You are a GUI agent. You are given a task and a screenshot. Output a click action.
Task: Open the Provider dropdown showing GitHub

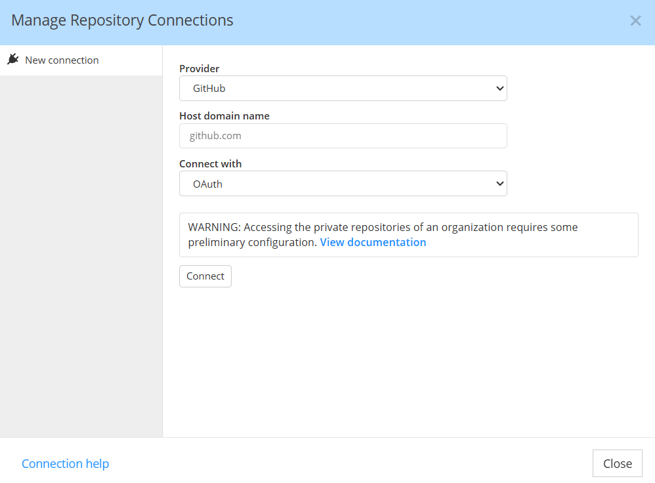click(343, 88)
